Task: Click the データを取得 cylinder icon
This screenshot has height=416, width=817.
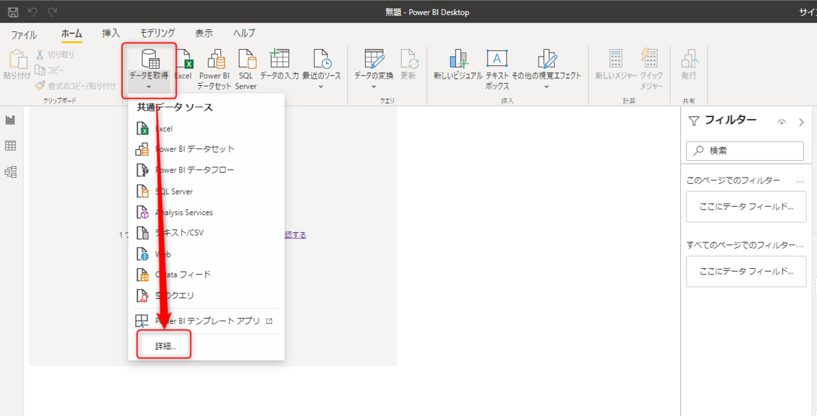Action: [x=149, y=59]
